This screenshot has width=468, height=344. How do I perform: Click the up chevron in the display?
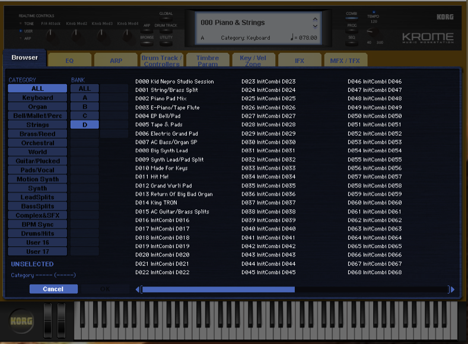pyautogui.click(x=315, y=20)
